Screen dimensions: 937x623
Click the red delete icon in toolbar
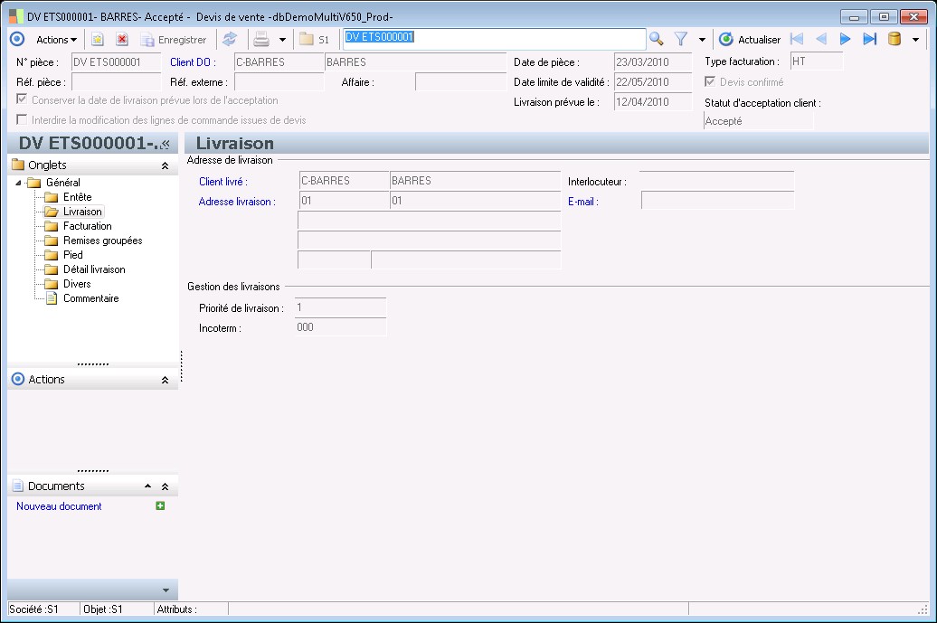coord(121,40)
